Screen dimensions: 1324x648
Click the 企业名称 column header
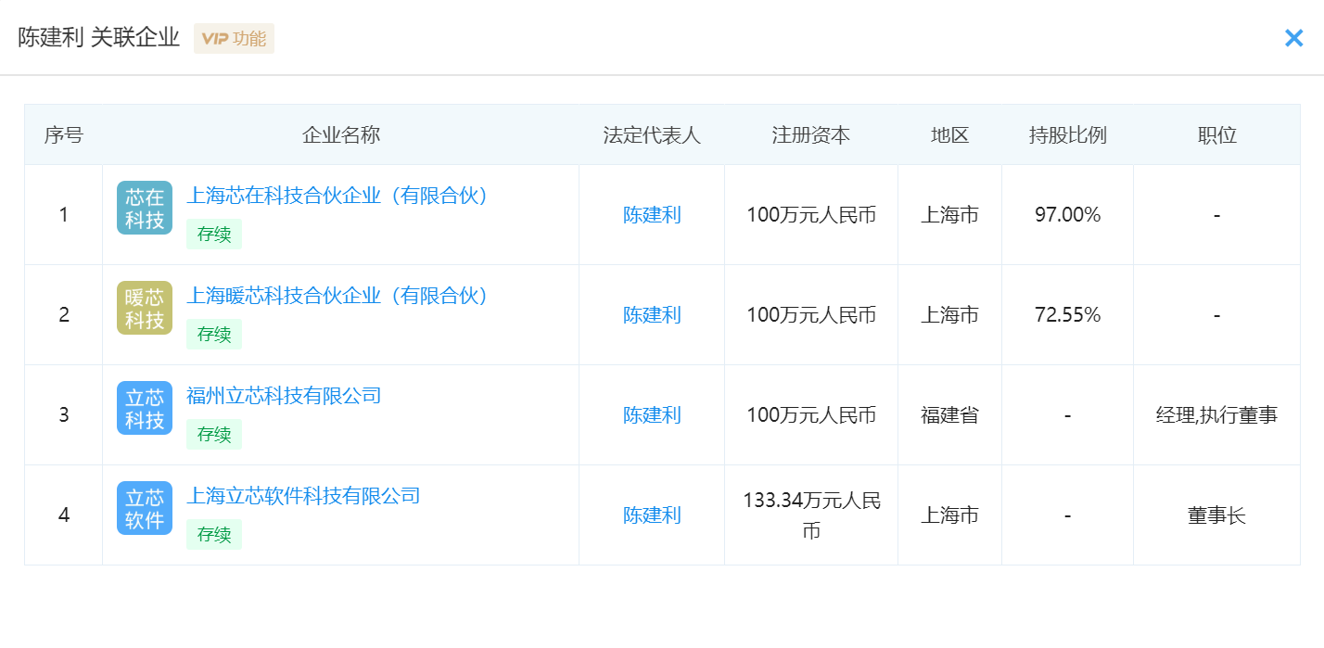tap(340, 135)
